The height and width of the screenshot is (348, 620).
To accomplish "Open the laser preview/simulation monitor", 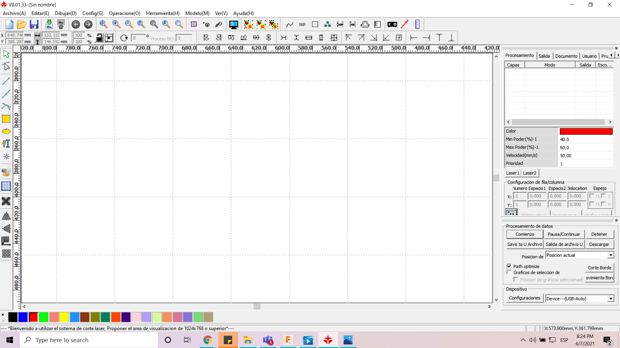I will [x=233, y=24].
